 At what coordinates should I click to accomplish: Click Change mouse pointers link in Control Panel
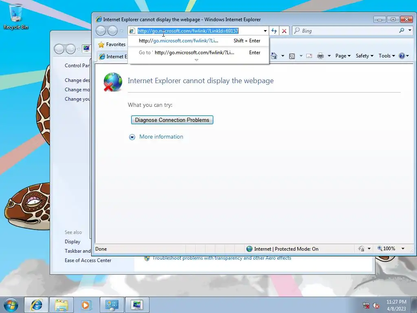77,89
